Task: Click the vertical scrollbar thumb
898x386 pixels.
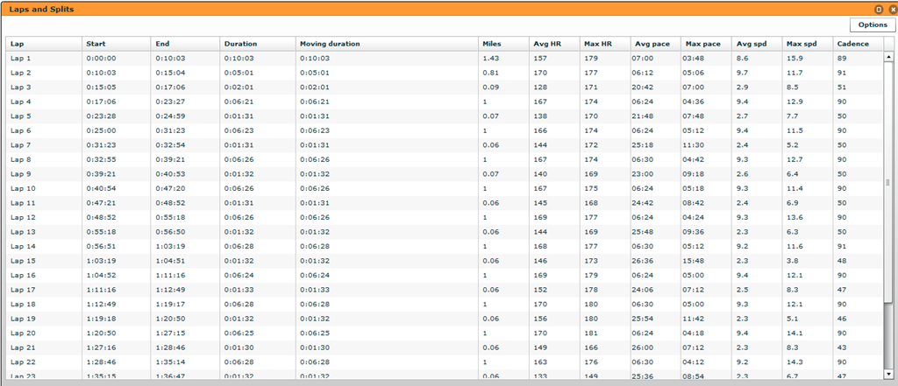Action: (x=888, y=182)
